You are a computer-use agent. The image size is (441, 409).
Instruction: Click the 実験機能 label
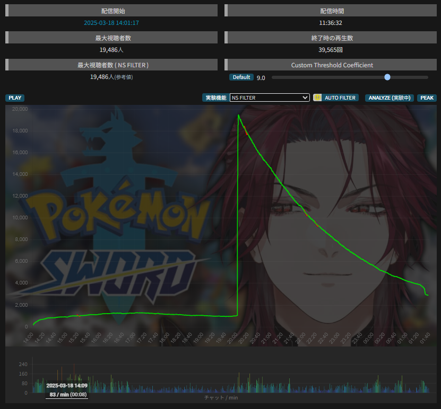(215, 98)
